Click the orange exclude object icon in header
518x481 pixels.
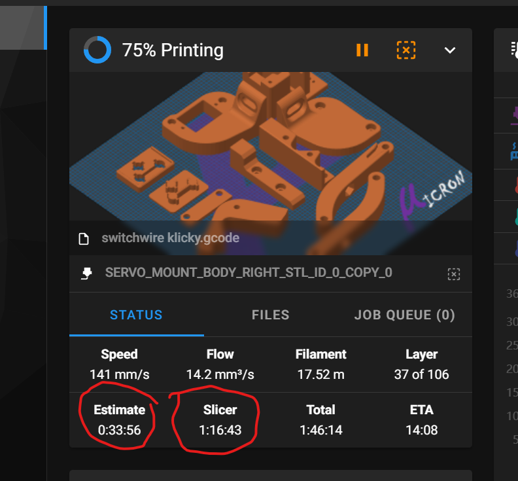coord(406,50)
